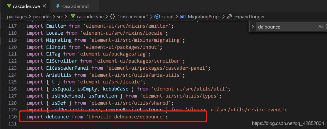Click the script cube icon in breadcrumb
Image resolution: width=327 pixels, height=129 pixels.
pyautogui.click(x=157, y=17)
